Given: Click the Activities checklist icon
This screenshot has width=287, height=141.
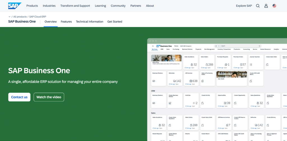Looking at the screenshot, I should 194,103.
